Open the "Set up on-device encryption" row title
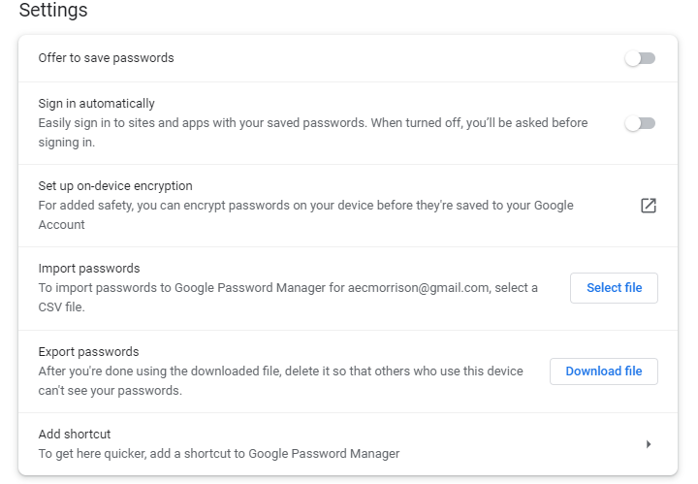This screenshot has width=698, height=484. pos(115,186)
